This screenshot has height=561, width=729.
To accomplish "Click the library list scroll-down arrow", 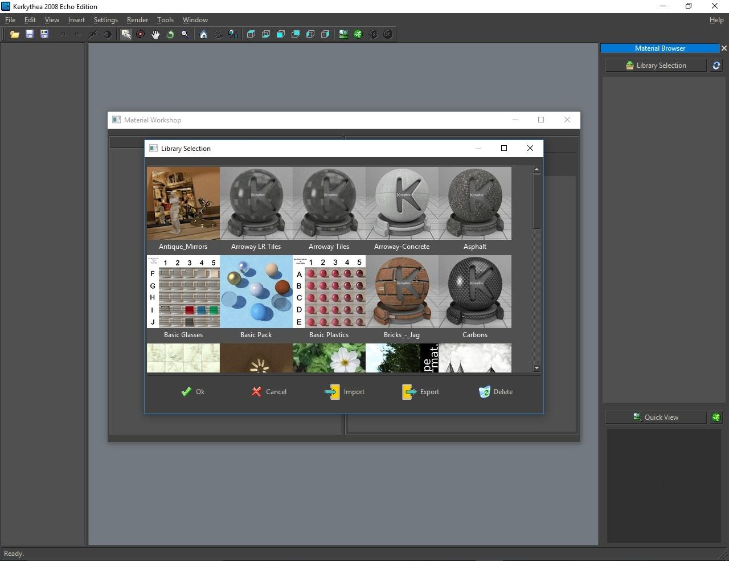I will point(536,368).
